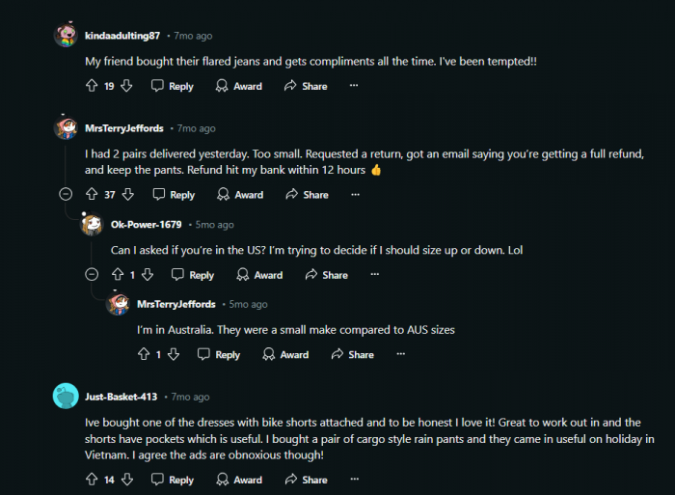Upvote the "I'm in Australia" reply
Image resolution: width=675 pixels, height=495 pixels.
coord(145,355)
